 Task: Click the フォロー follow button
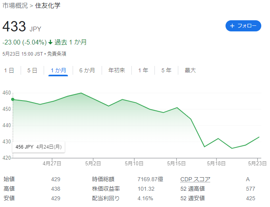[243, 26]
